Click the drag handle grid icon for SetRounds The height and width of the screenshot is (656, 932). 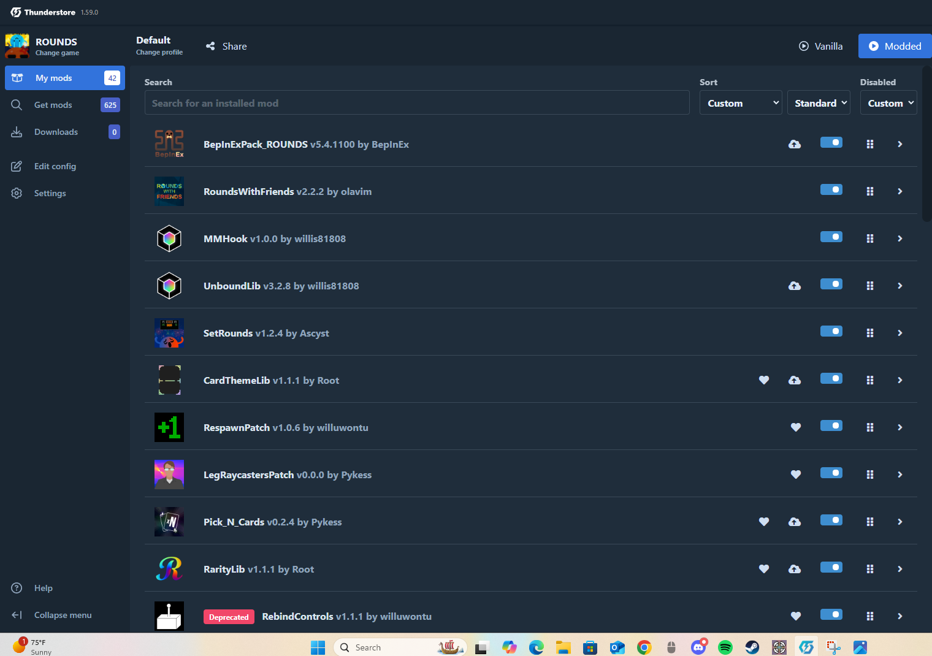(870, 333)
